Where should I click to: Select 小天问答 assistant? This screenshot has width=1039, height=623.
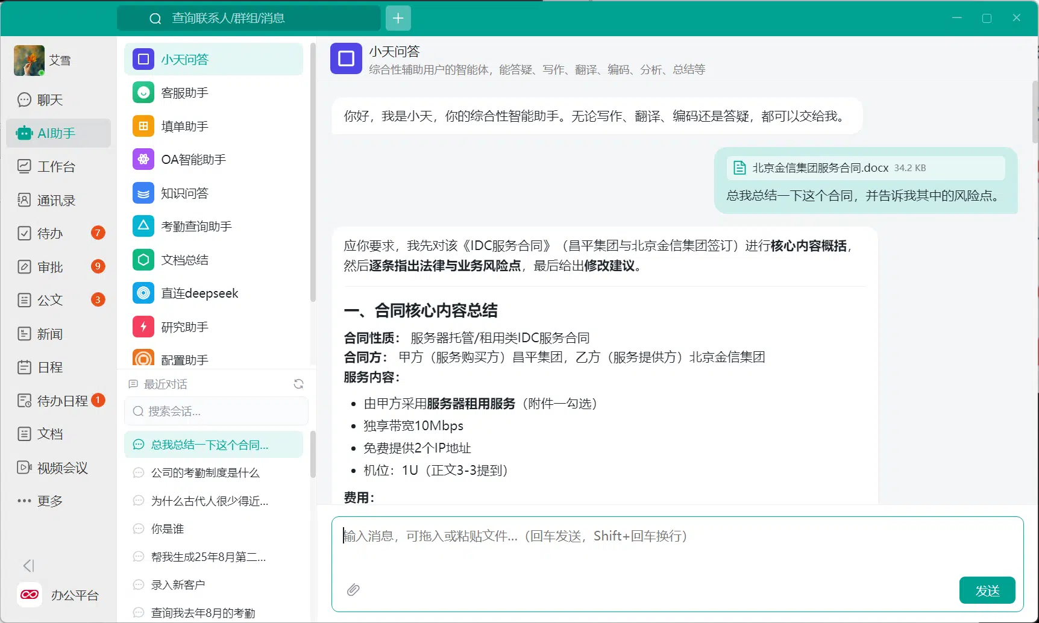[x=213, y=59]
